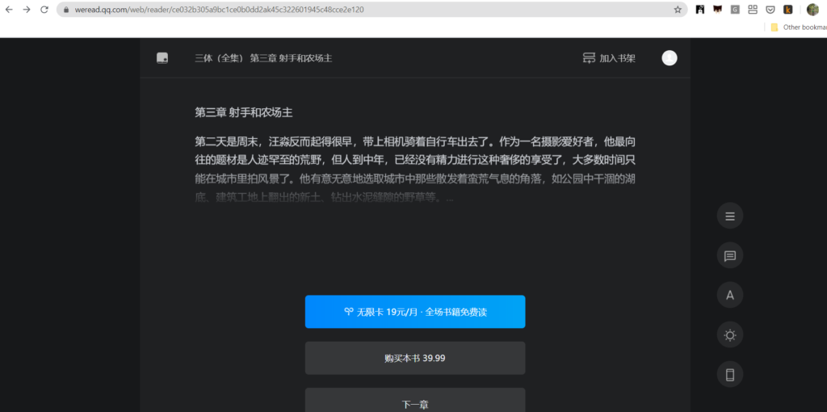Image resolution: width=827 pixels, height=412 pixels.
Task: Click 购买本书 39.99 purchase button
Action: [x=415, y=358]
